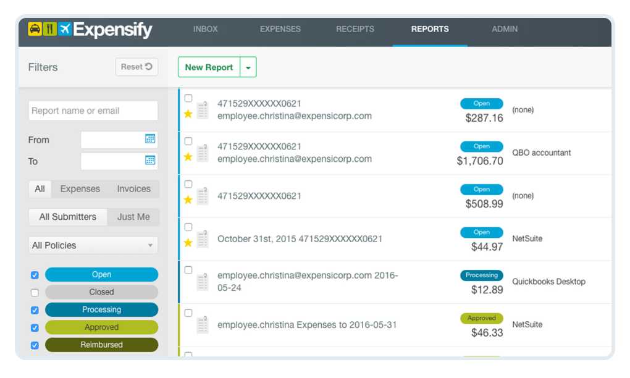Toggle star on the October 31st, 2015 report

(x=188, y=243)
